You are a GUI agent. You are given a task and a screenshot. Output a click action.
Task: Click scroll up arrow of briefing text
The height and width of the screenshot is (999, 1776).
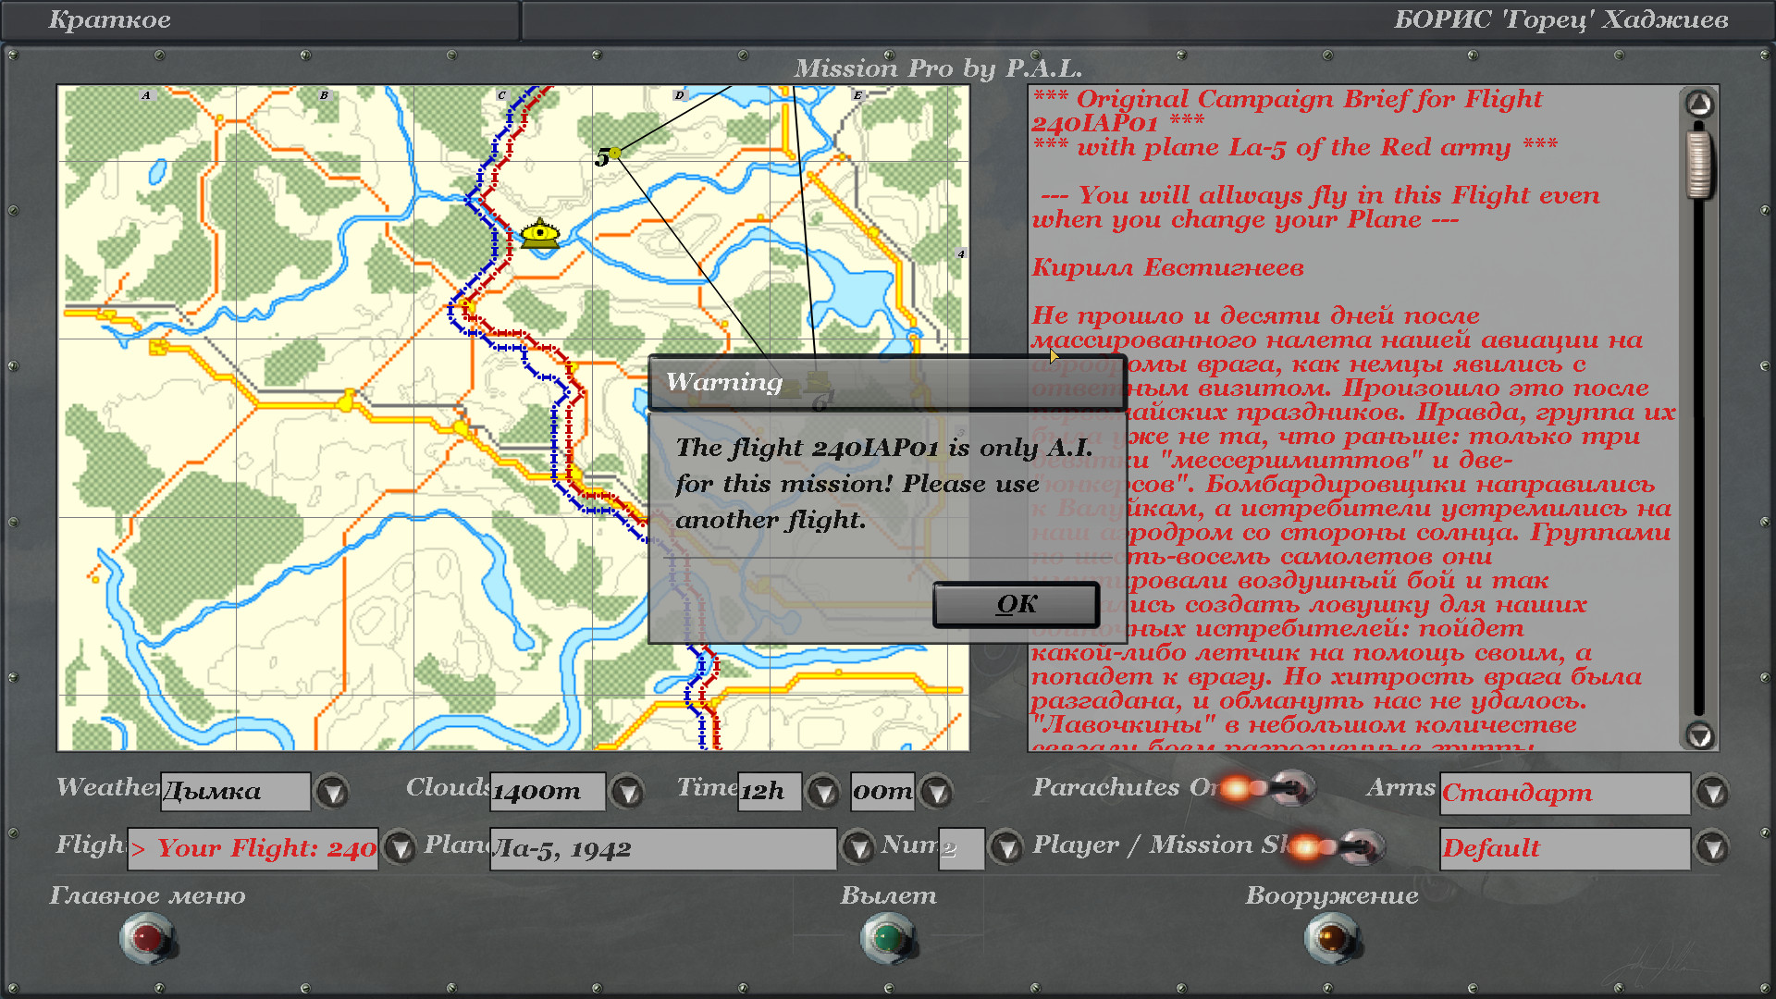[1699, 104]
